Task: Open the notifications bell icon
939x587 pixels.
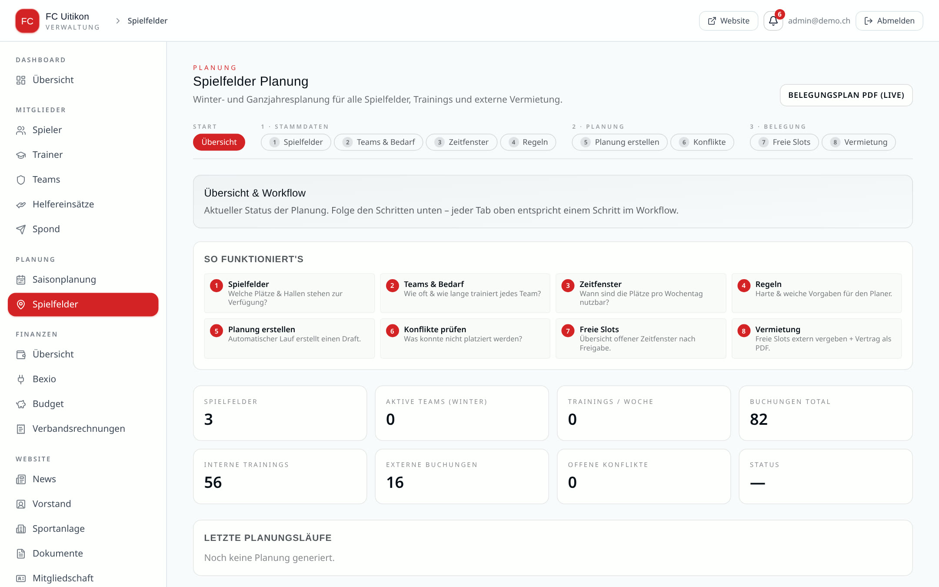Action: pos(773,21)
